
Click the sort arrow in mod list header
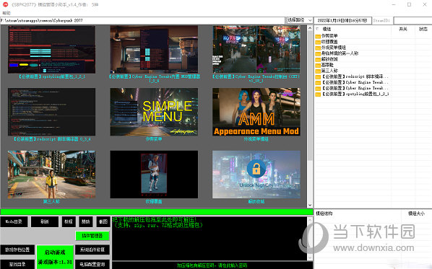[317, 29]
